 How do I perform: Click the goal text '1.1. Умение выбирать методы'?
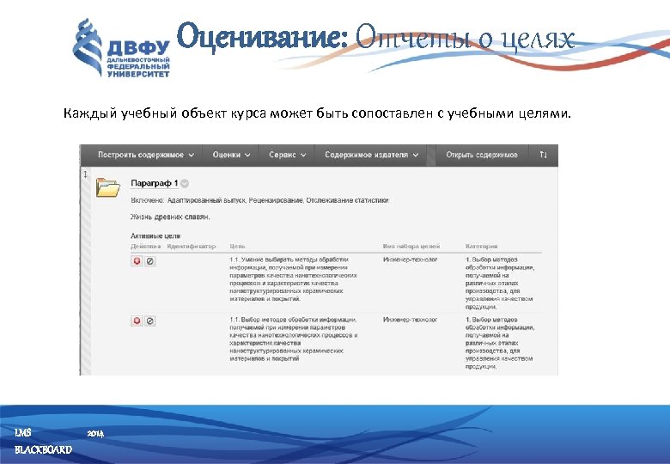[x=293, y=279]
